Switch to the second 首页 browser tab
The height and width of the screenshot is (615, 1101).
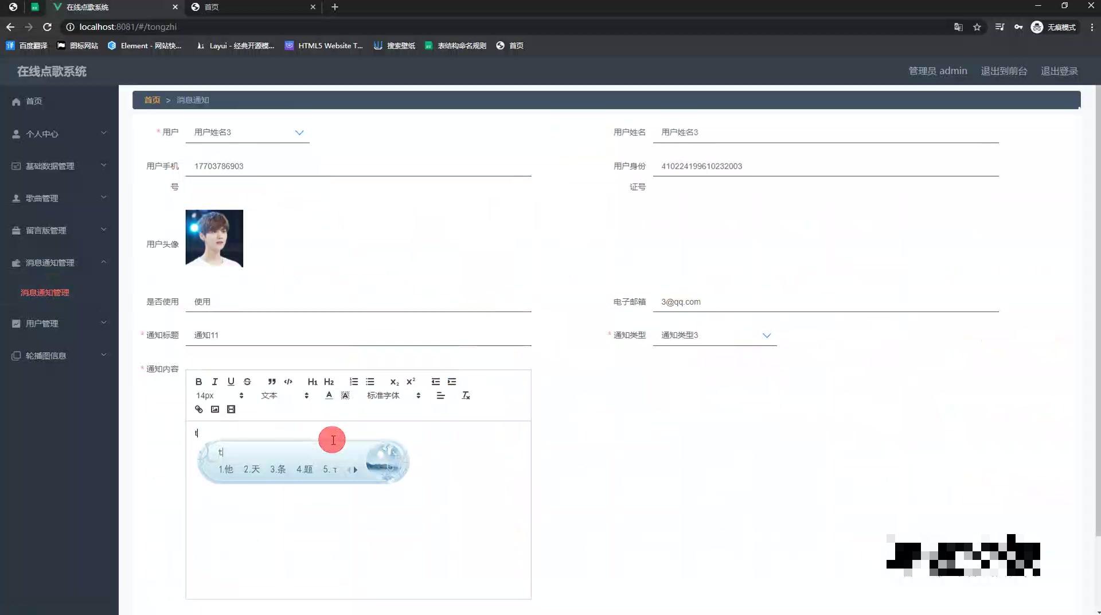tap(253, 7)
